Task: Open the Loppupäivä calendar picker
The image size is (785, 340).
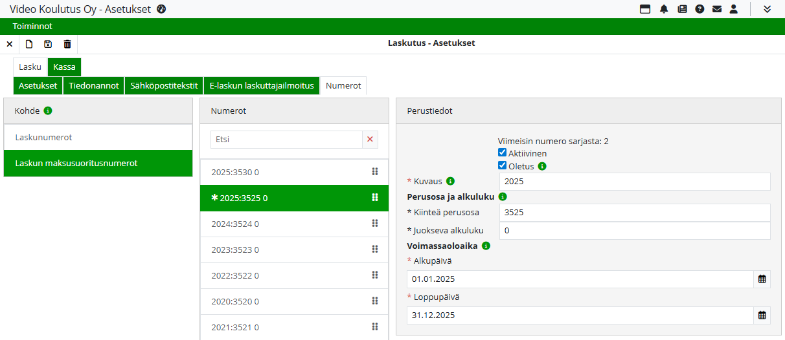Action: (x=762, y=315)
